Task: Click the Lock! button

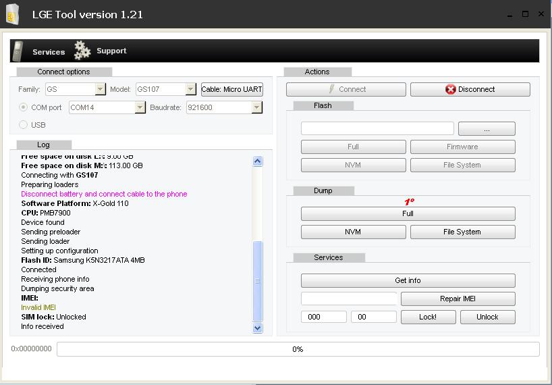Action: (x=428, y=317)
